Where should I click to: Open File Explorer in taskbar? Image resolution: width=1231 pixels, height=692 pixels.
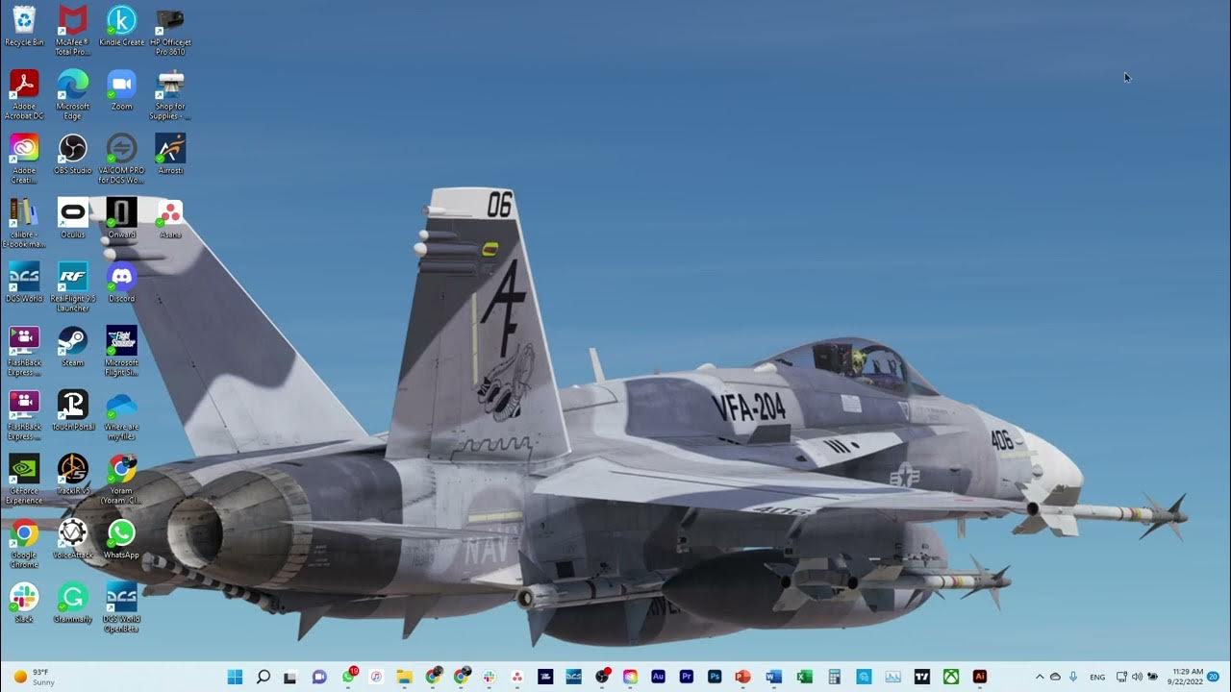[404, 677]
